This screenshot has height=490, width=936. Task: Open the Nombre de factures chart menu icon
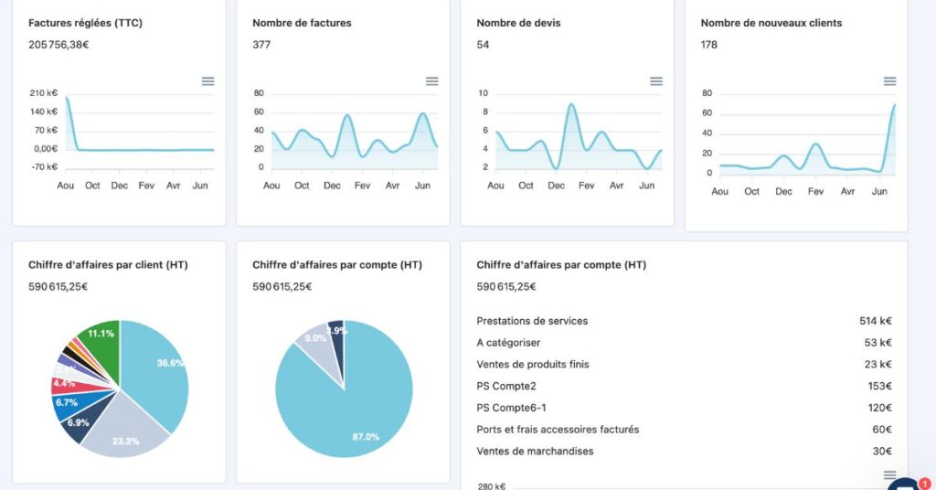click(432, 81)
